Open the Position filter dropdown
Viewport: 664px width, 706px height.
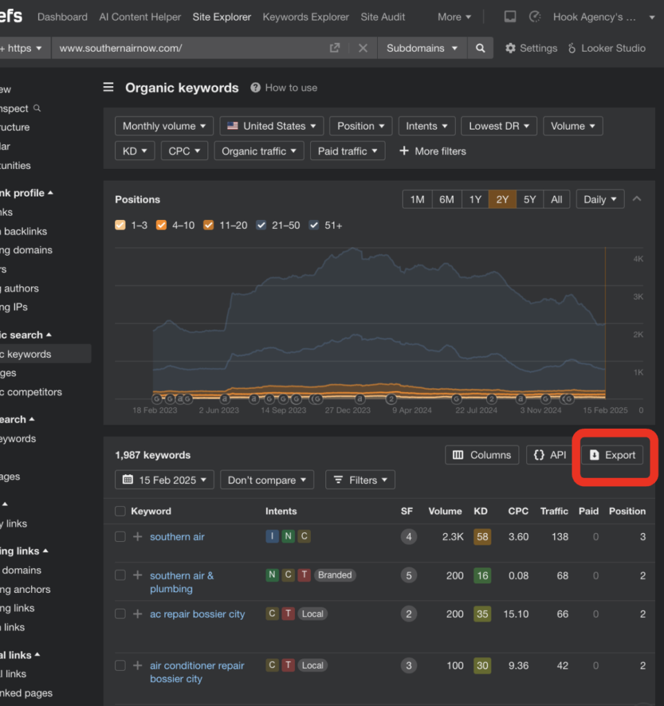coord(361,126)
